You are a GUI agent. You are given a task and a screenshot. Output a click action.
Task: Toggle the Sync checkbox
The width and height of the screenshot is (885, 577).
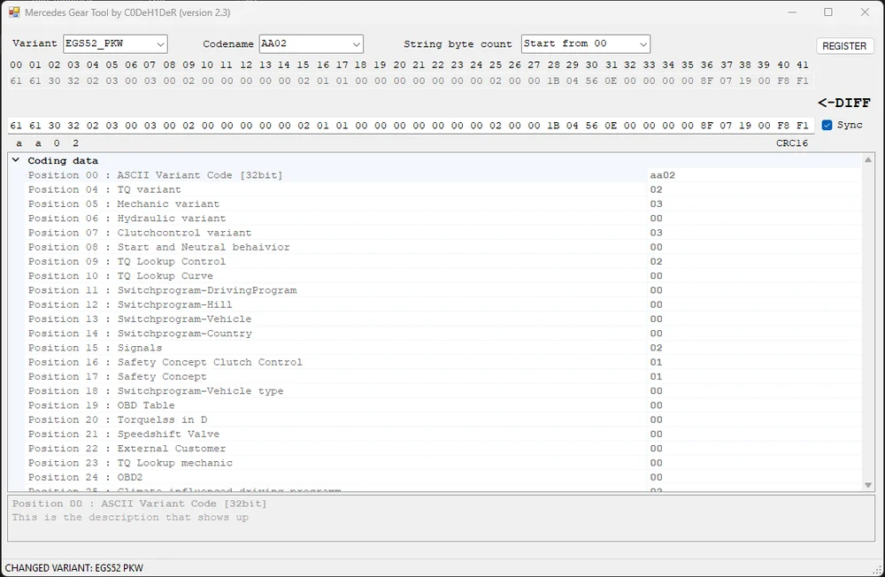(x=827, y=125)
